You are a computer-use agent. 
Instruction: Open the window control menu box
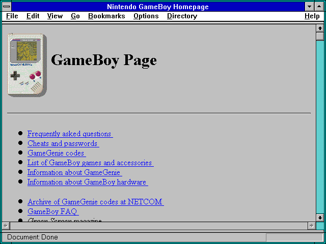pos(7,7)
